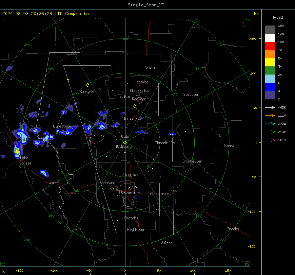Pick the purple 2-4 legend color
Screen dimensions: 295x275
270,95
